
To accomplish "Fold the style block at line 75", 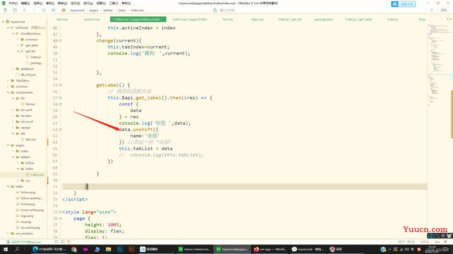I will (60, 212).
